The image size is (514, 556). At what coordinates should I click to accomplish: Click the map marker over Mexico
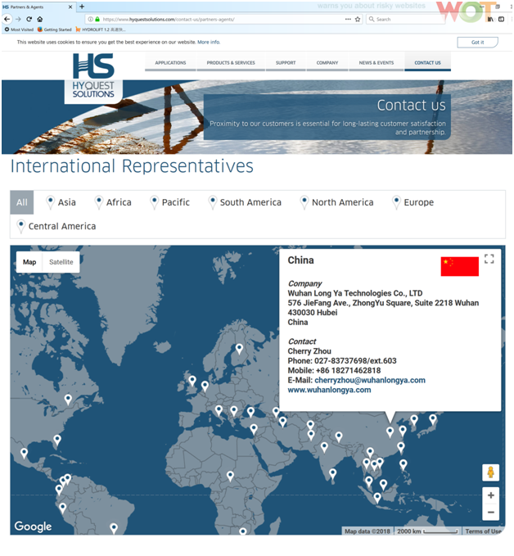pos(24,453)
